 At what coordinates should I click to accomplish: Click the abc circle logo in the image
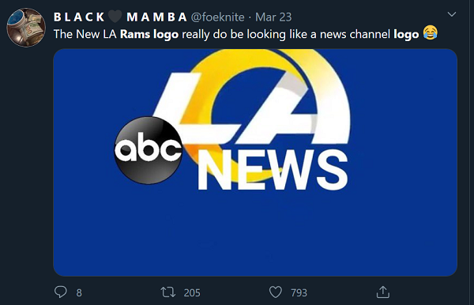(148, 150)
